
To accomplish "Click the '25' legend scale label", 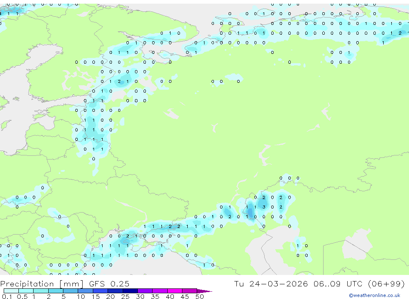I will tap(125, 297).
